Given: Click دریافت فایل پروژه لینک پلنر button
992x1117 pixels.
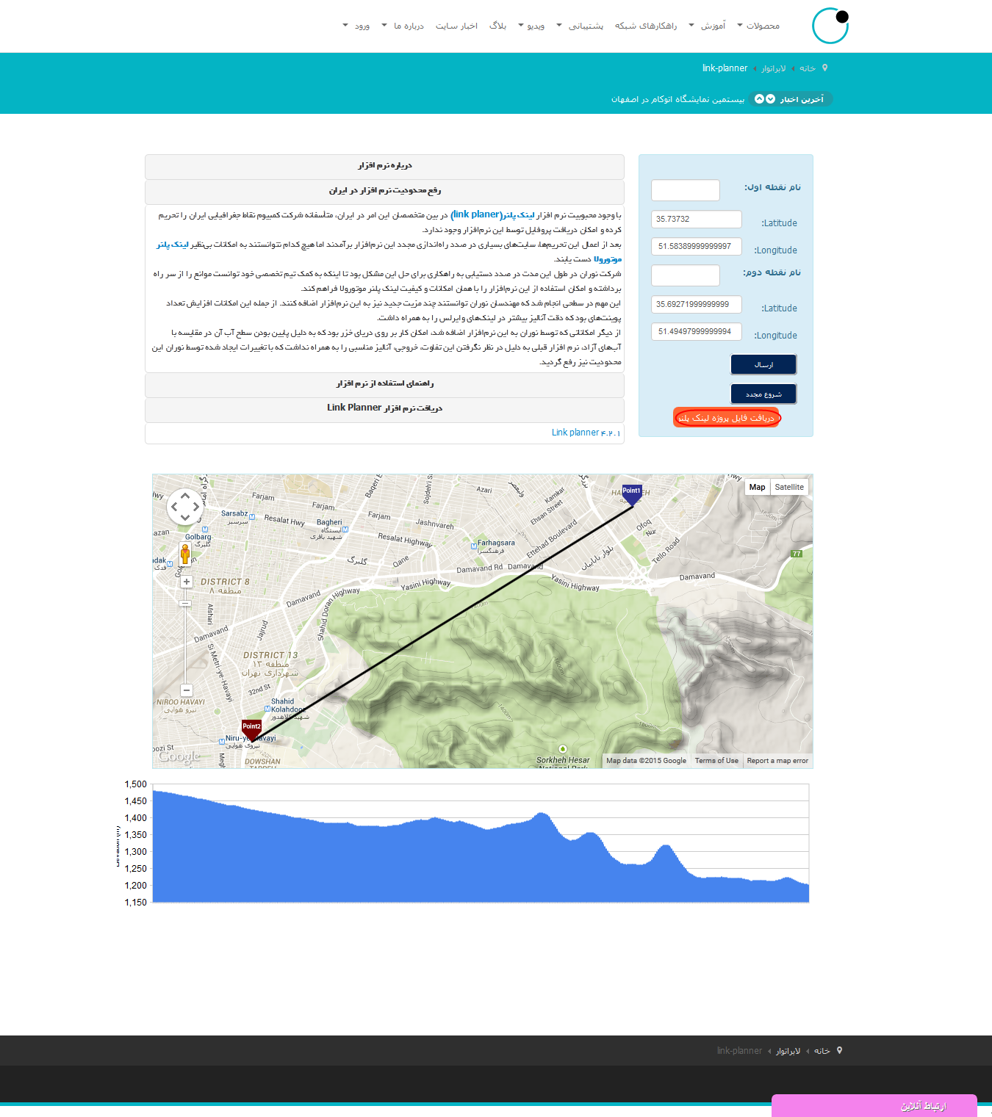Looking at the screenshot, I should (726, 418).
